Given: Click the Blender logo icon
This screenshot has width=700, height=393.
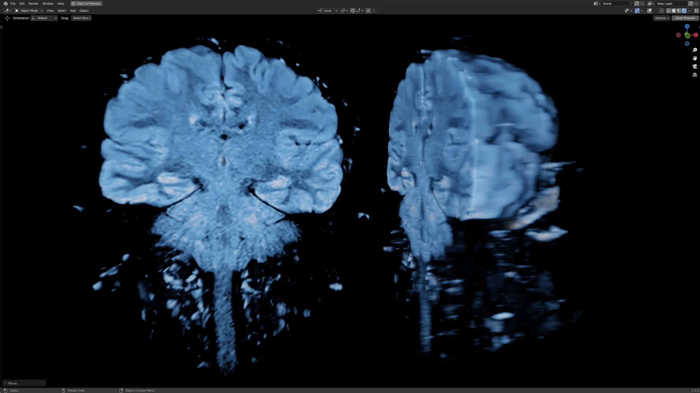Looking at the screenshot, I should [x=5, y=3].
